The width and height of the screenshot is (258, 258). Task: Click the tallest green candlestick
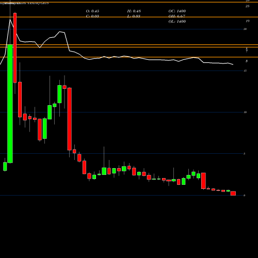click(x=10, y=104)
